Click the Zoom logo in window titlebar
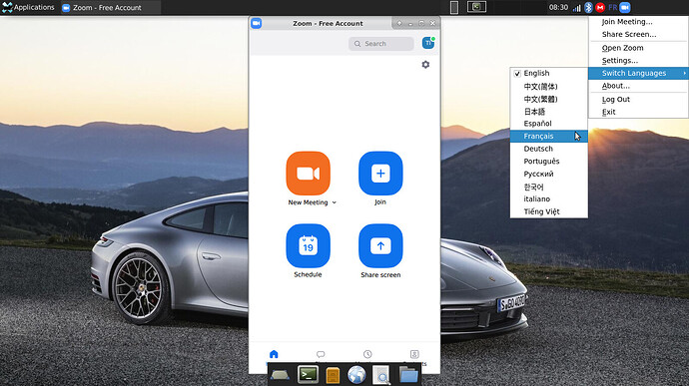Image resolution: width=689 pixels, height=386 pixels. click(257, 23)
